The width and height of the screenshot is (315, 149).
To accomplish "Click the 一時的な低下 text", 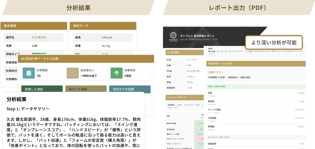I will (89, 76).
